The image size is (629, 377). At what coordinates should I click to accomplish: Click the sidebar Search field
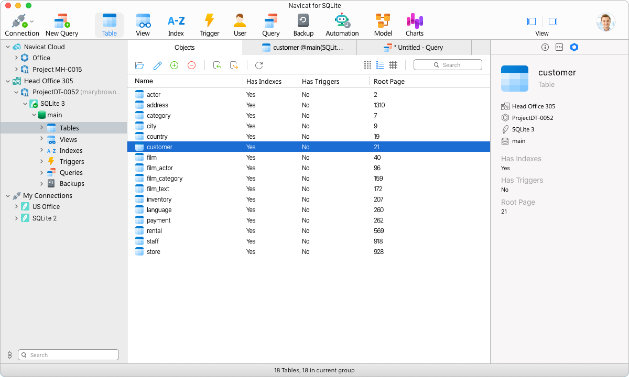68,355
